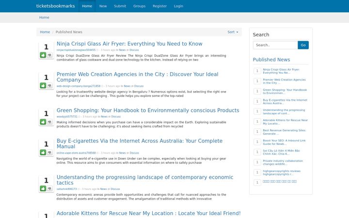Image resolution: width=349 pixels, height=218 pixels.
Task: Downvote the contemporary economic tactics story
Action: click(x=49, y=188)
